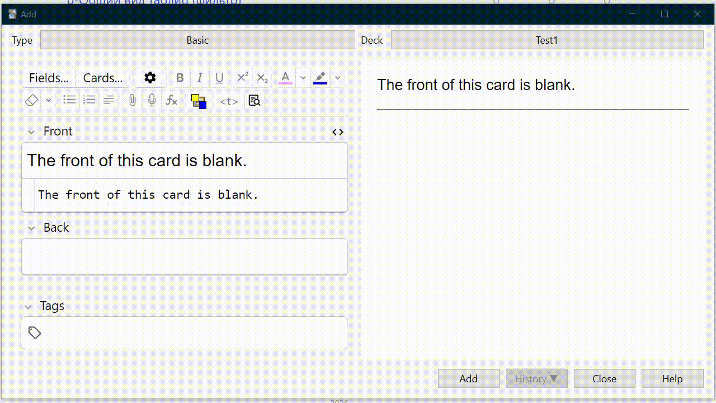Click the preview icon with magnifier
This screenshot has width=716, height=403.
[x=255, y=101]
